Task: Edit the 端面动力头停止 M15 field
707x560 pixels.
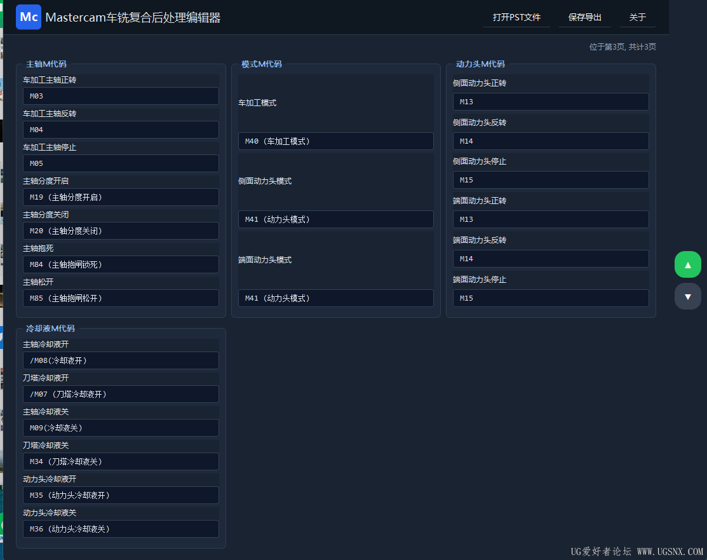Action: [551, 298]
